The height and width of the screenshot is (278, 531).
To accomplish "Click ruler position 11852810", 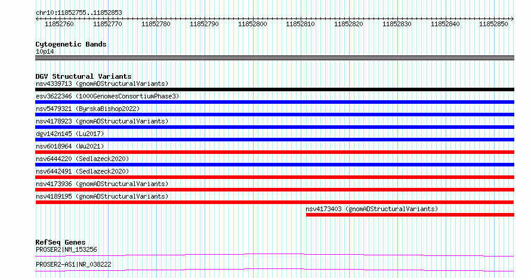I will click(300, 24).
